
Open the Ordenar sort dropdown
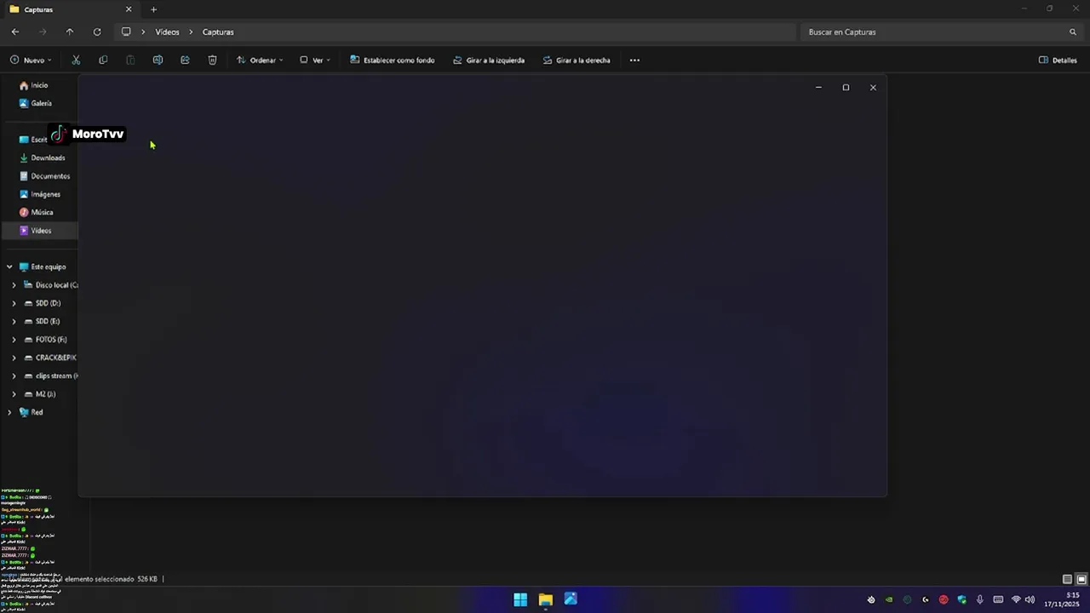(260, 60)
